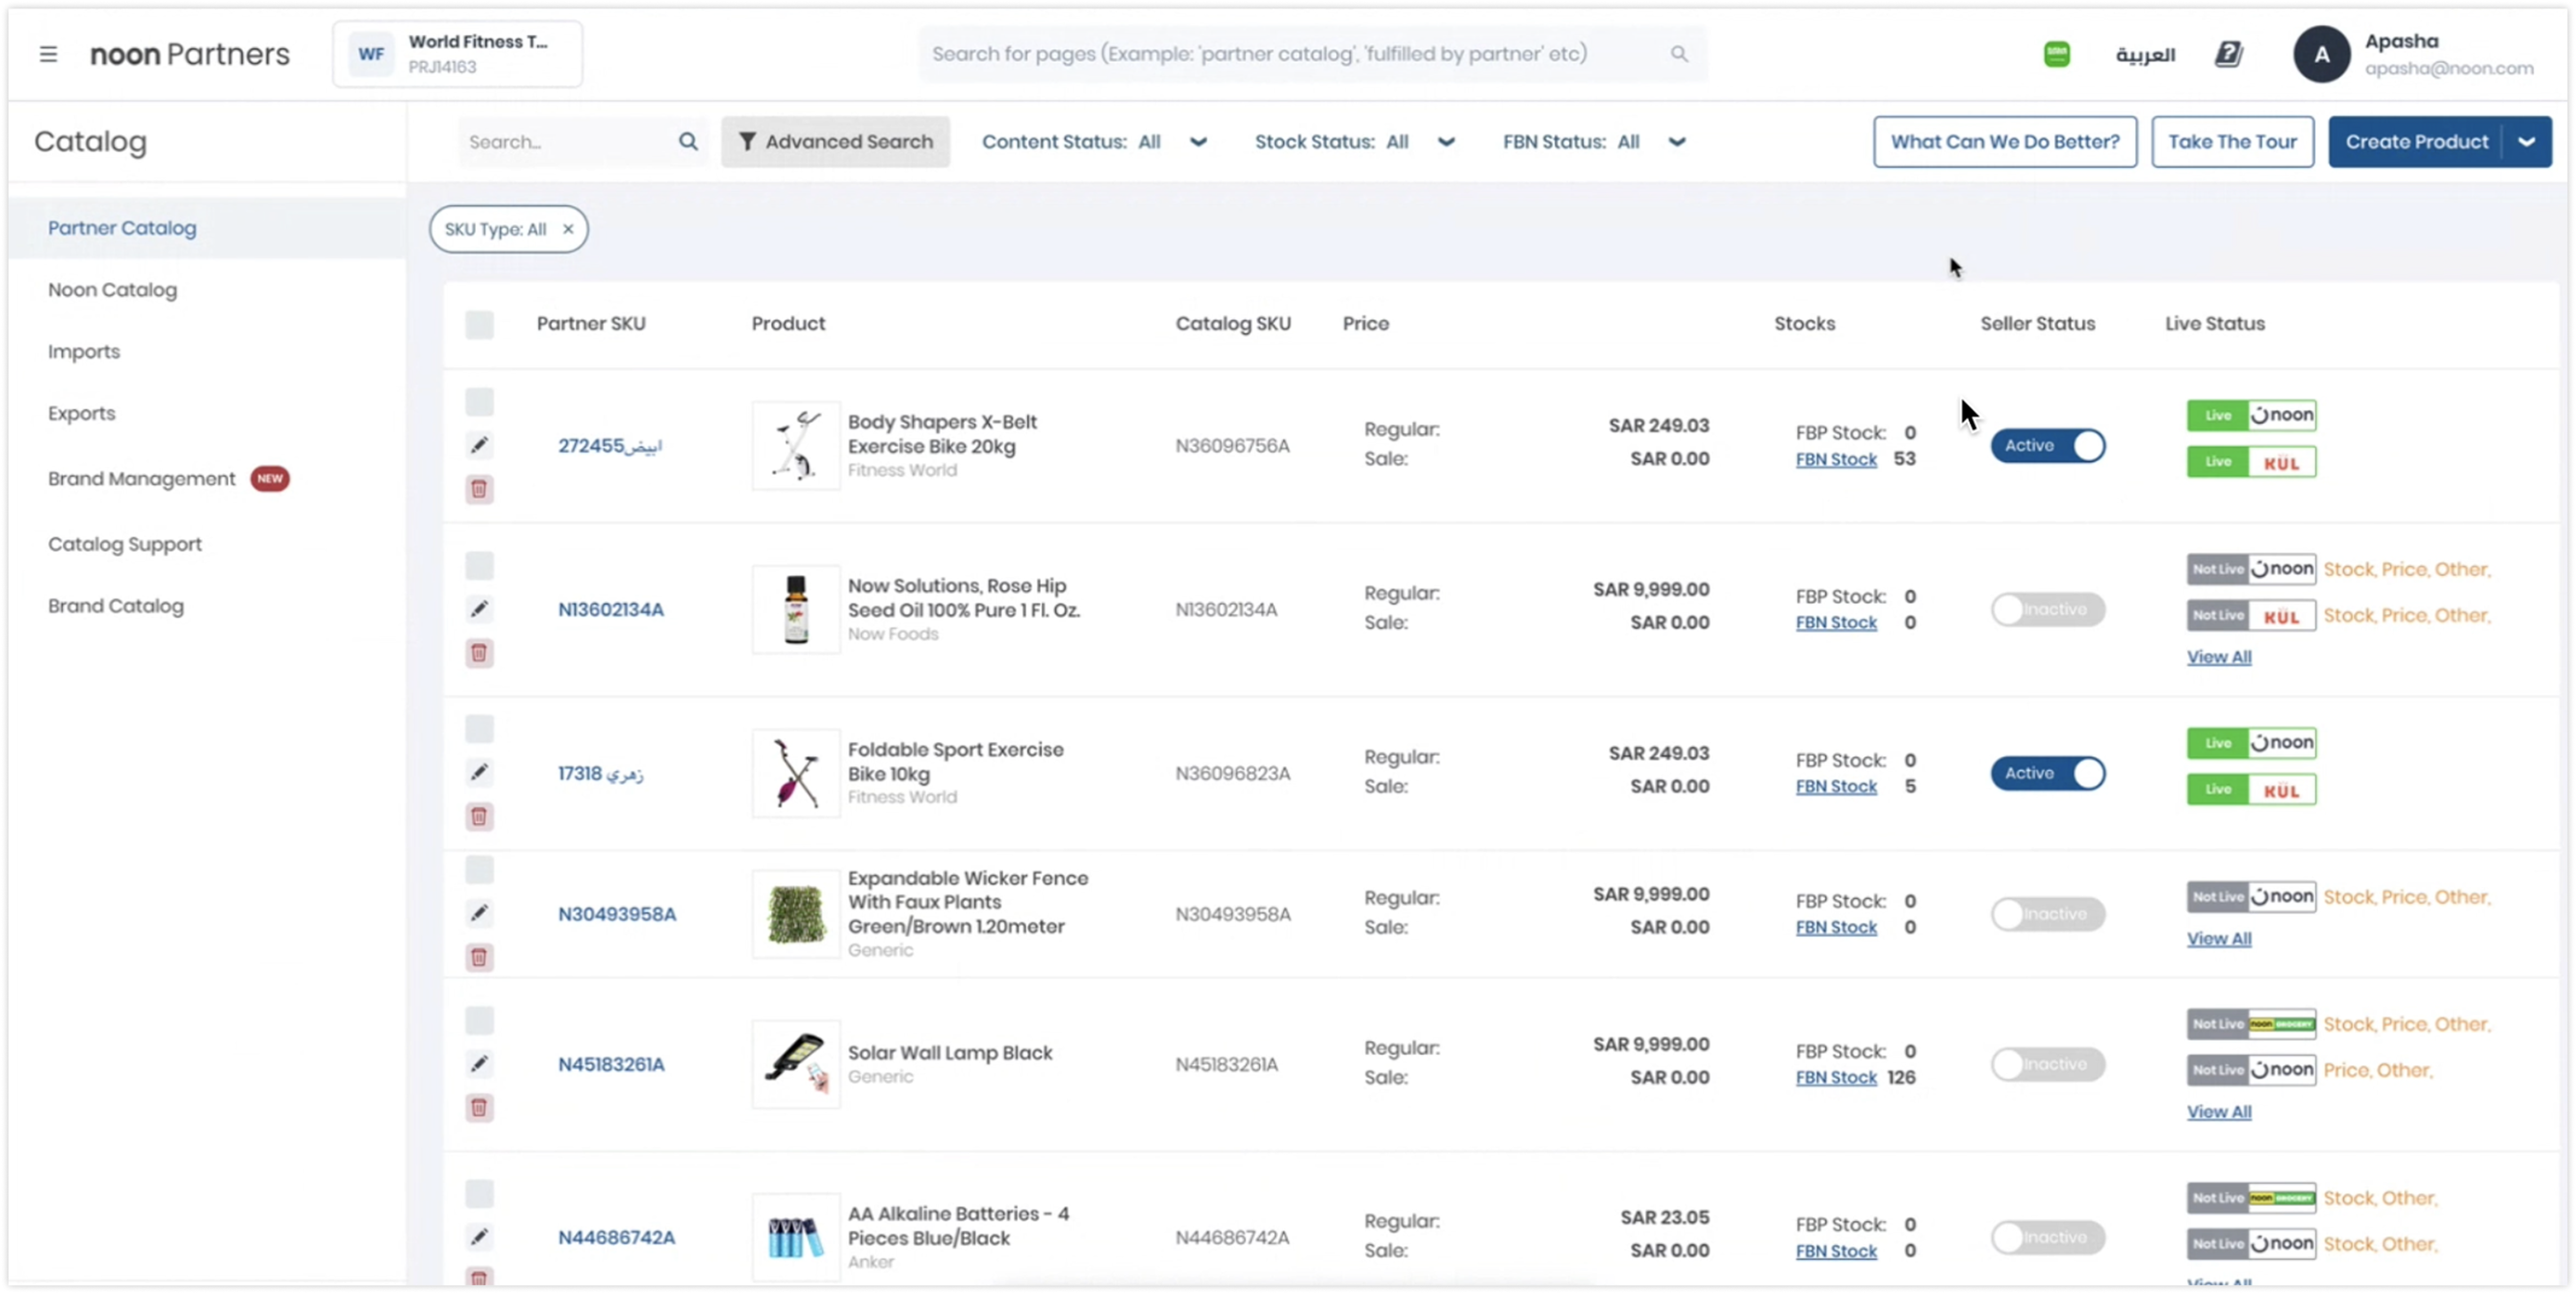The image size is (2576, 1294).
Task: Enable the Inactive toggle for Solar Wall Lamp
Action: 2048,1064
